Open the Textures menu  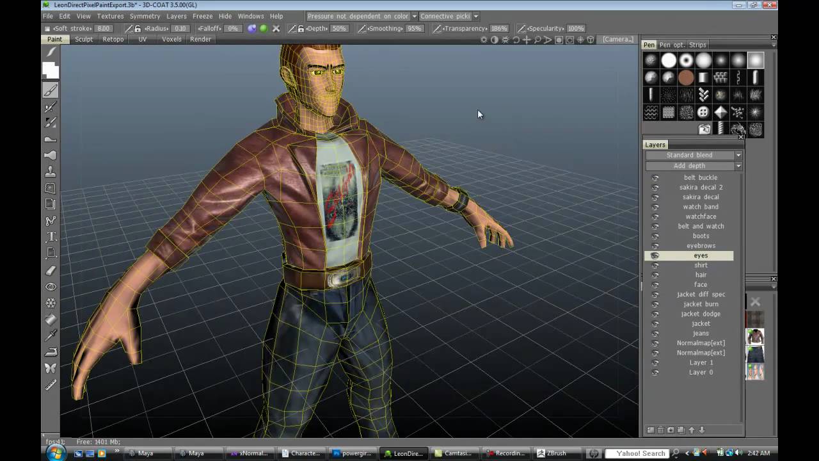[x=110, y=17]
